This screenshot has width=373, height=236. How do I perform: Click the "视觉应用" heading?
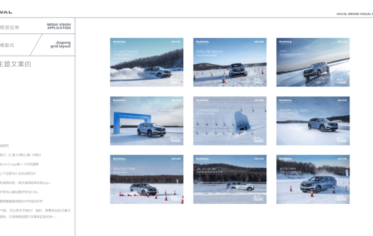click(x=9, y=28)
